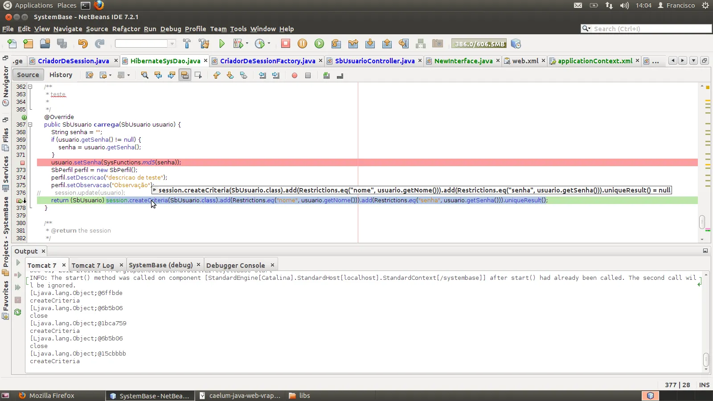Maximize the editor window area
Screen dimensions: 713x401
(704, 61)
